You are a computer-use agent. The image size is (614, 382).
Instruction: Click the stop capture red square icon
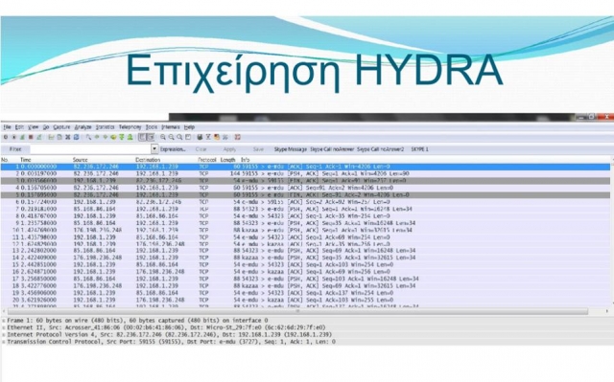(x=31, y=137)
